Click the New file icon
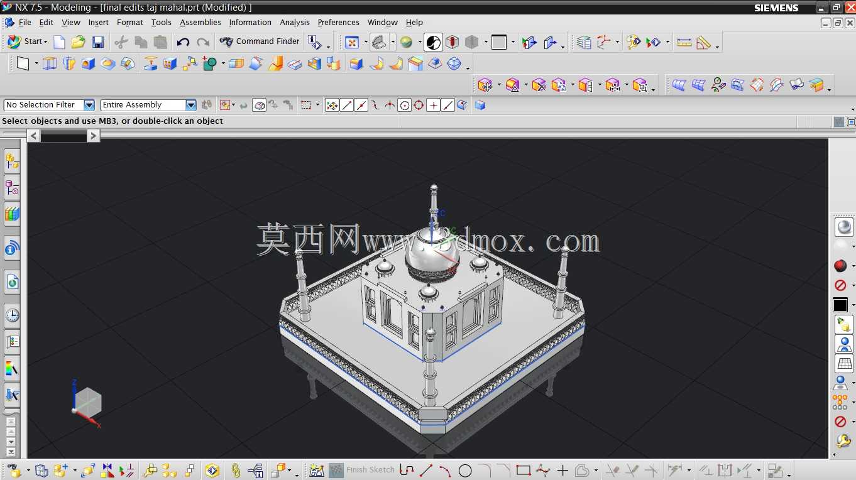The width and height of the screenshot is (856, 480). coord(59,42)
